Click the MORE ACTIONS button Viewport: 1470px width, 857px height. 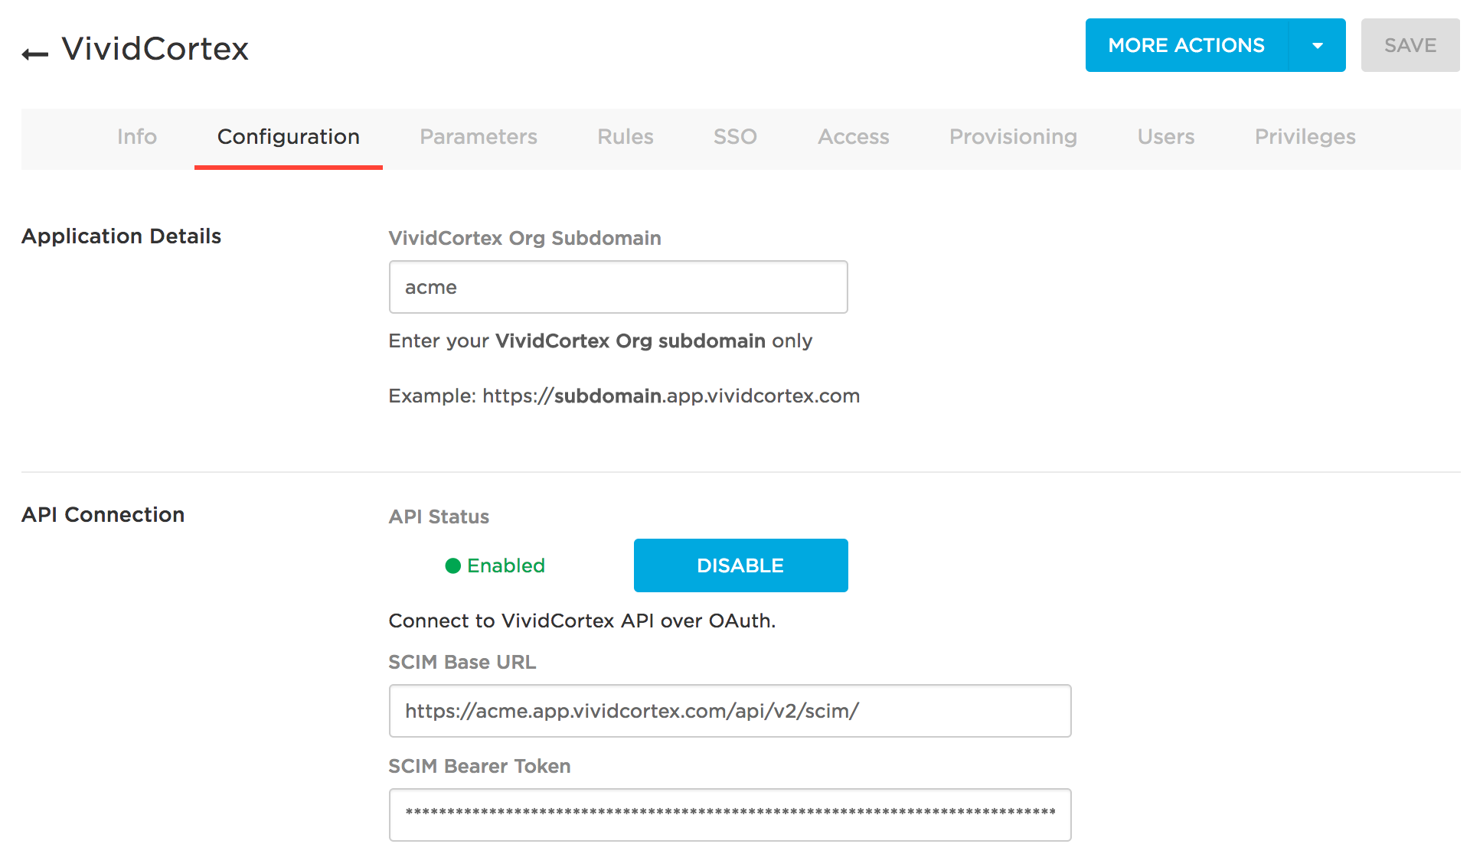click(x=1187, y=45)
